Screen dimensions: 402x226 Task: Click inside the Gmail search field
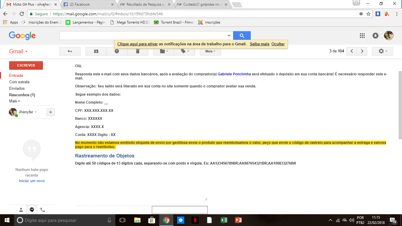coord(143,36)
